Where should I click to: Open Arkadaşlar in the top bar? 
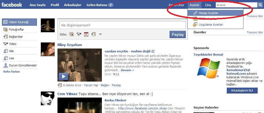tap(73, 5)
